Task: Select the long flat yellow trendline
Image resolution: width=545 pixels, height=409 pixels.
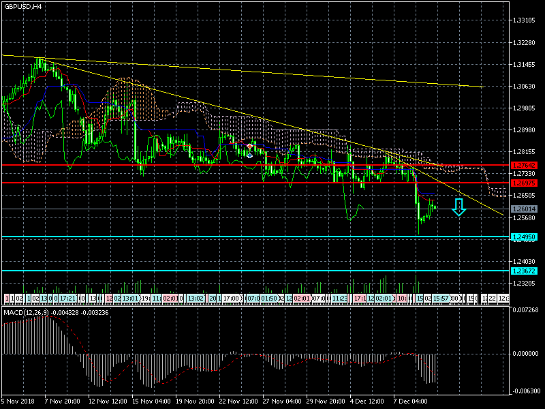Action: tap(272, 72)
